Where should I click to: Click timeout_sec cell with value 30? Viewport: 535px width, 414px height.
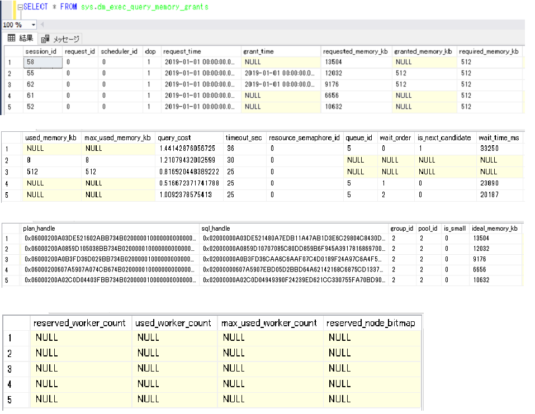pos(245,160)
